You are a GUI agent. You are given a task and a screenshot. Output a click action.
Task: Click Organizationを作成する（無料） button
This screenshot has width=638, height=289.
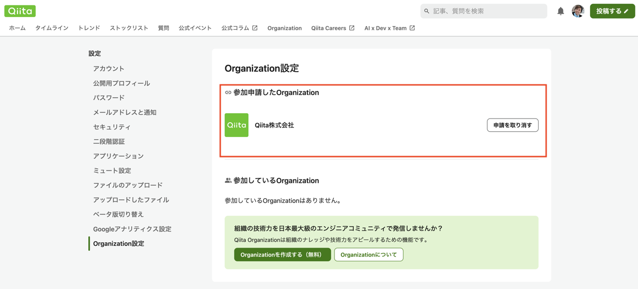coord(282,254)
